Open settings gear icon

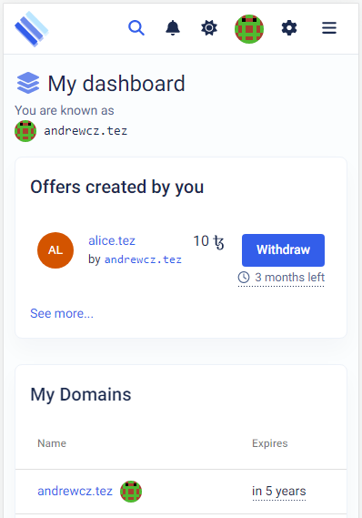[289, 28]
